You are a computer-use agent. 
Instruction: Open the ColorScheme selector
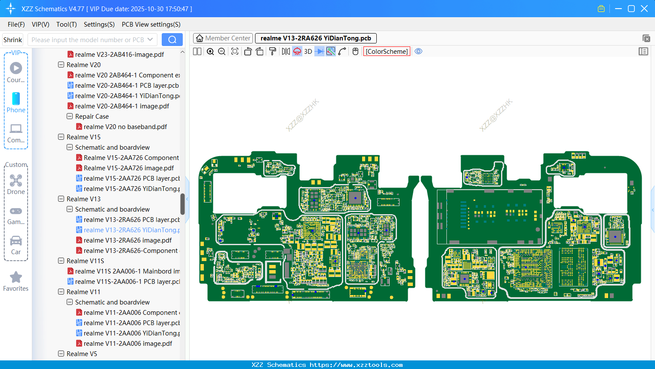(x=387, y=52)
